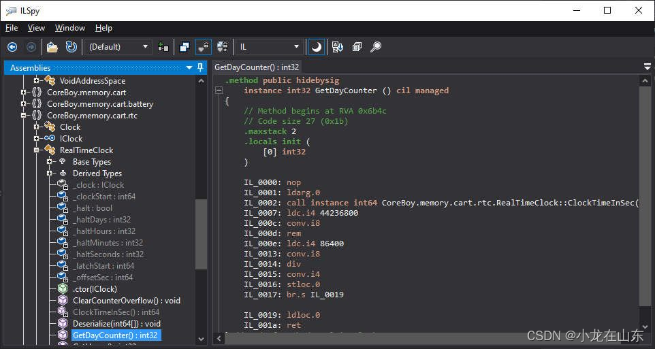The image size is (655, 349).
Task: Toggle show only public types and members
Action: click(x=185, y=47)
